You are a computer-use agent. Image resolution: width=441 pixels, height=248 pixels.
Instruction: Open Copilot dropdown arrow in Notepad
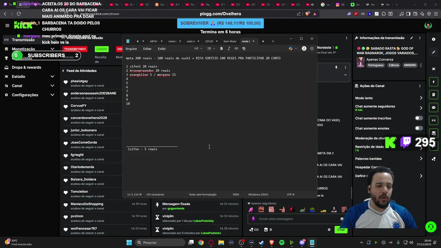click(x=296, y=49)
